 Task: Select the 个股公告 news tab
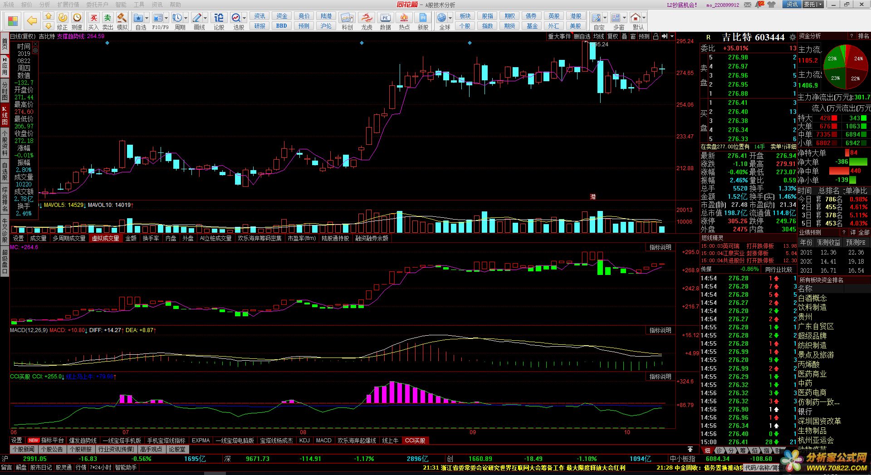pyautogui.click(x=52, y=449)
